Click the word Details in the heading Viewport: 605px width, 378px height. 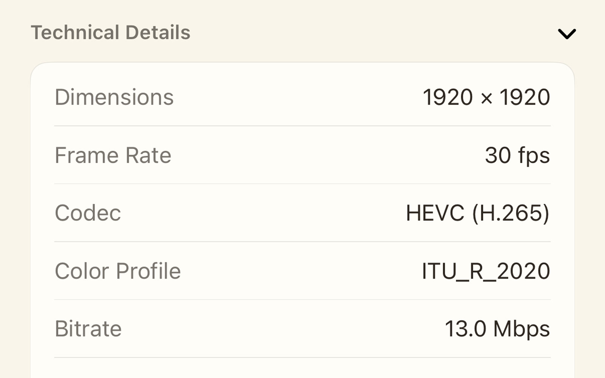158,33
